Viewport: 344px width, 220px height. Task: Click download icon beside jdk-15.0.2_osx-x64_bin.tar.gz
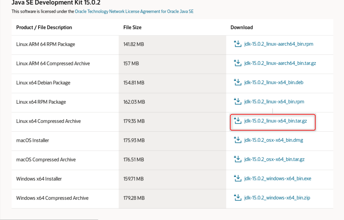(x=238, y=159)
